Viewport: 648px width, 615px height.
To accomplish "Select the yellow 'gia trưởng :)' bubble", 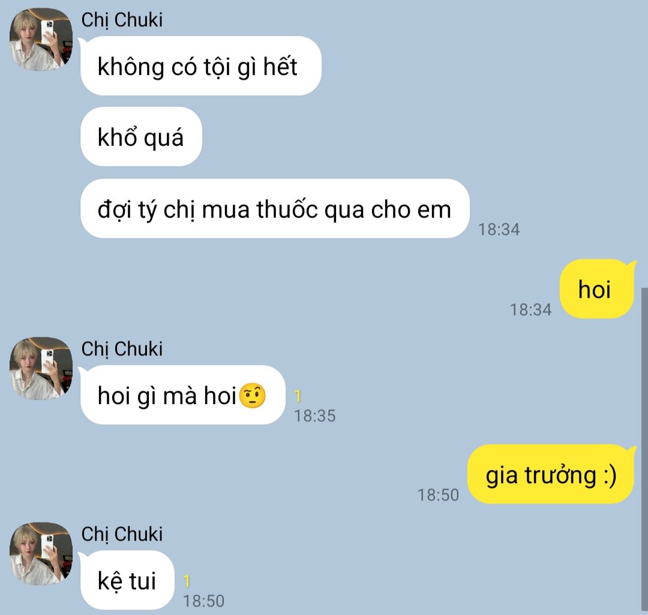I will point(550,474).
